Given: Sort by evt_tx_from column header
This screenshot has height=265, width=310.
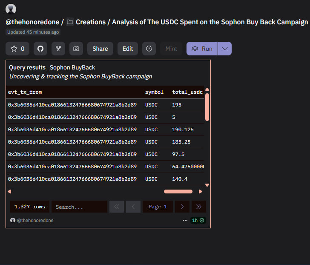Looking at the screenshot, I should pos(25,92).
